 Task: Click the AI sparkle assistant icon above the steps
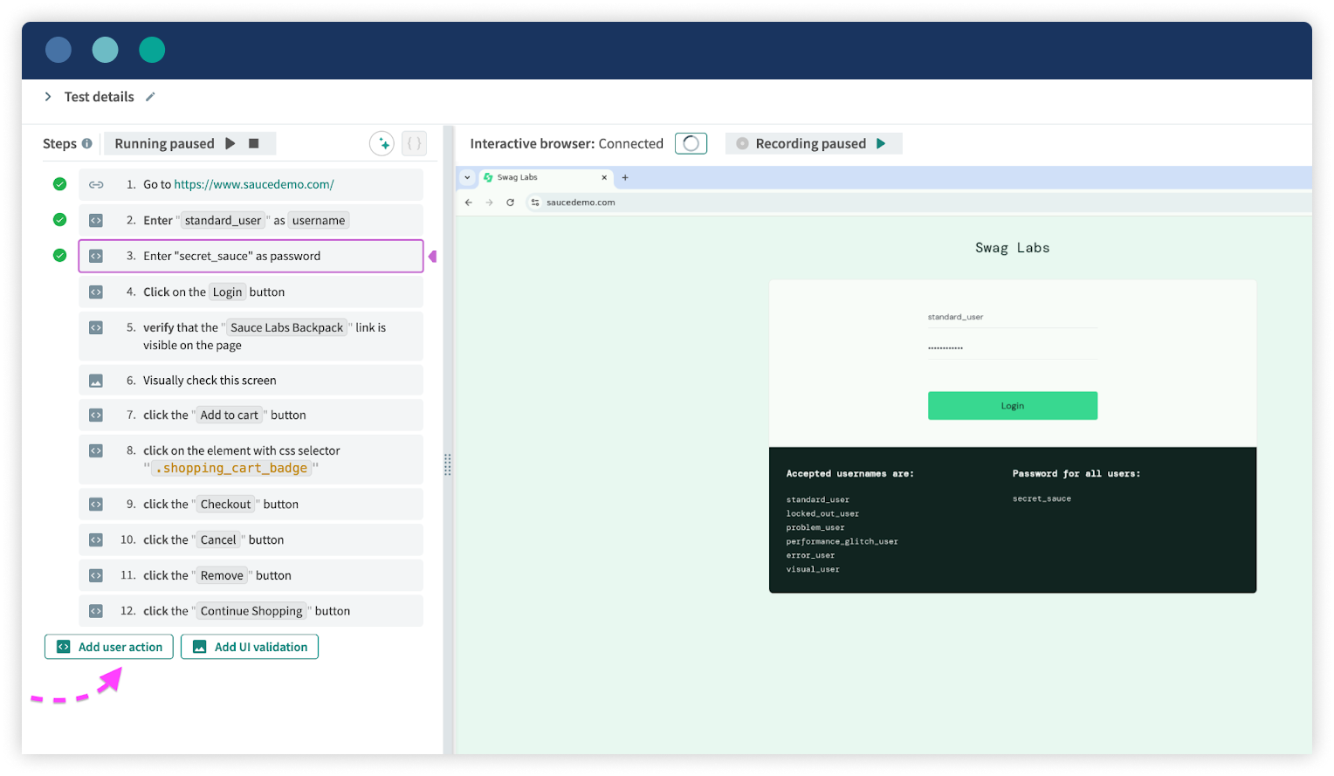point(382,143)
